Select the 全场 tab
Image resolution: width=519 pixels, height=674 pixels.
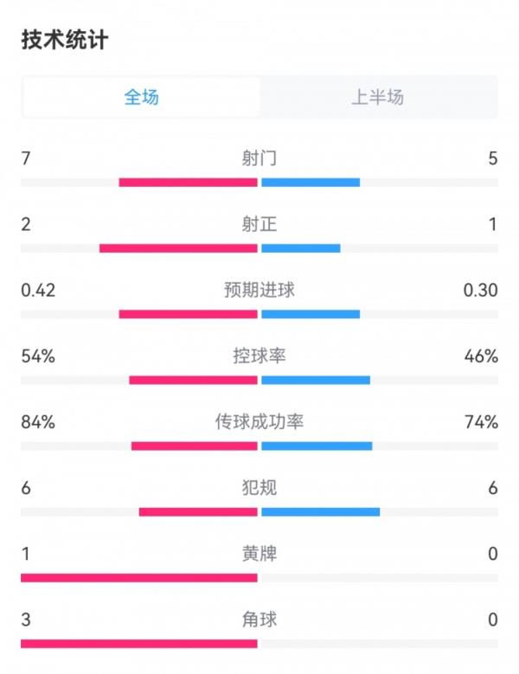click(x=141, y=97)
